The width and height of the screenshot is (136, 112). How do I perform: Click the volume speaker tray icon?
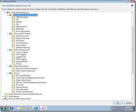click(x=122, y=108)
